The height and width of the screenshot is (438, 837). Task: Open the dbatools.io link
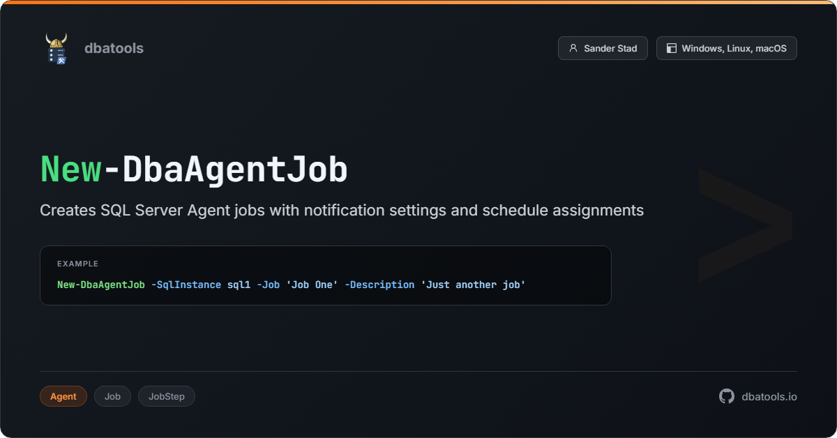pos(769,396)
